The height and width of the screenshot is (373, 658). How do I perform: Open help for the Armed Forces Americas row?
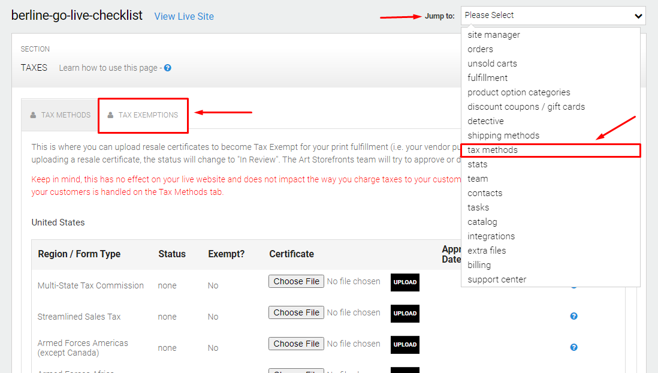[x=574, y=347]
